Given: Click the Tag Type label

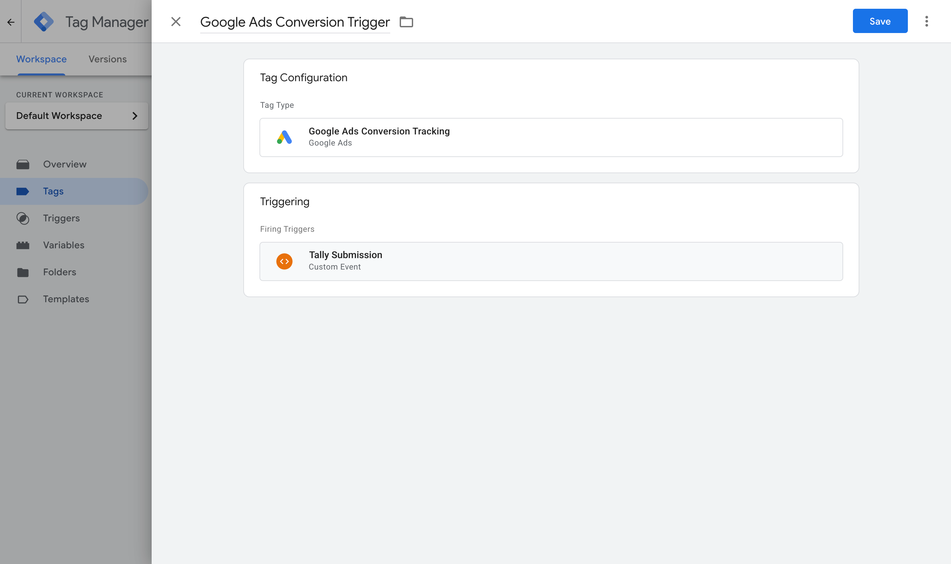Looking at the screenshot, I should pos(277,105).
